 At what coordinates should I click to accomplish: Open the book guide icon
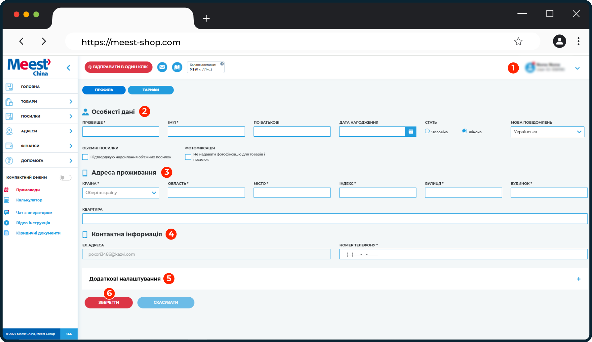pyautogui.click(x=177, y=67)
